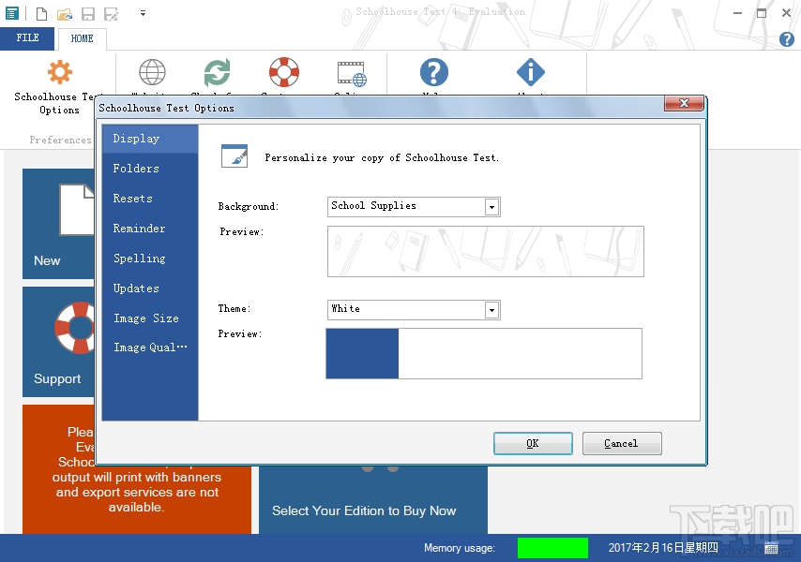Click the Check for Updates refresh icon
Screen dimensions: 801x562
(217, 72)
